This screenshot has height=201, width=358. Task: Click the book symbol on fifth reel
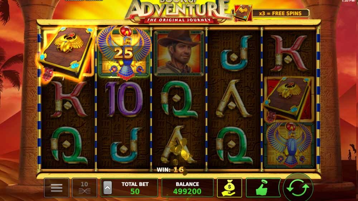click(289, 99)
